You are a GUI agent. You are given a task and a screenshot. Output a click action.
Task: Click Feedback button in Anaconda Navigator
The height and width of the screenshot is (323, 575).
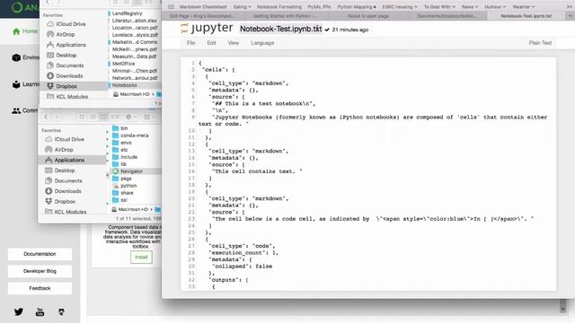[x=40, y=288]
